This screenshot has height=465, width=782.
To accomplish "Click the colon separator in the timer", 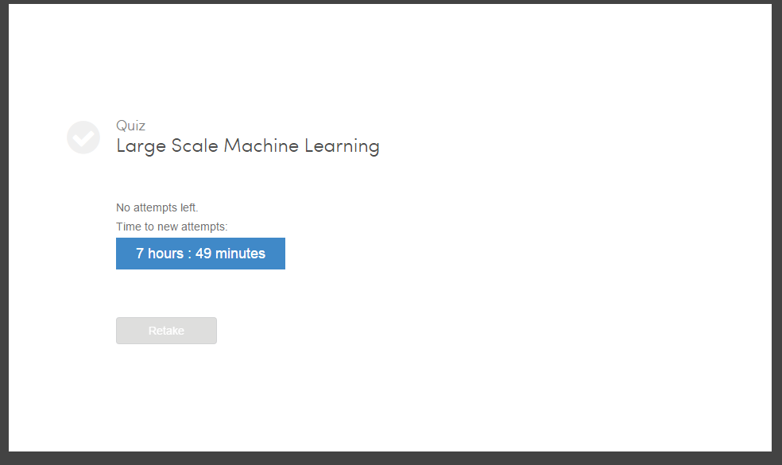I will 189,254.
